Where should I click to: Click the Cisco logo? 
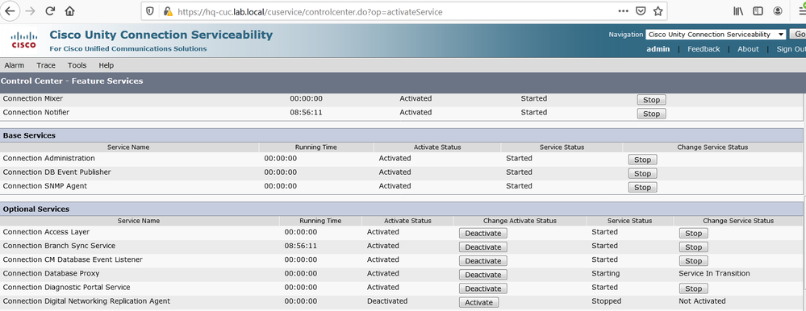[23, 40]
